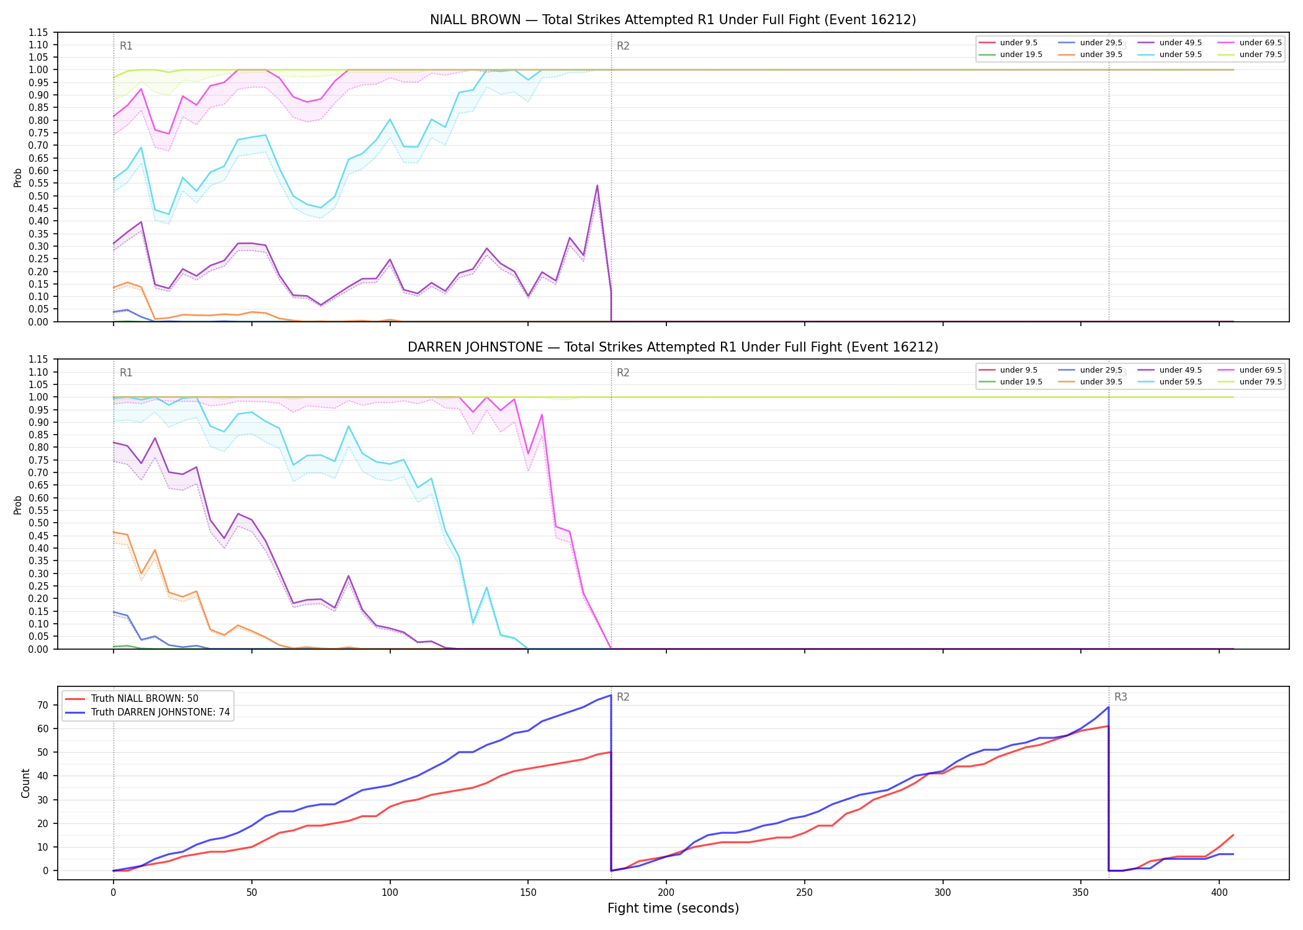Click the x-axis tick label 300
Image resolution: width=1303 pixels, height=930 pixels.
coord(943,893)
